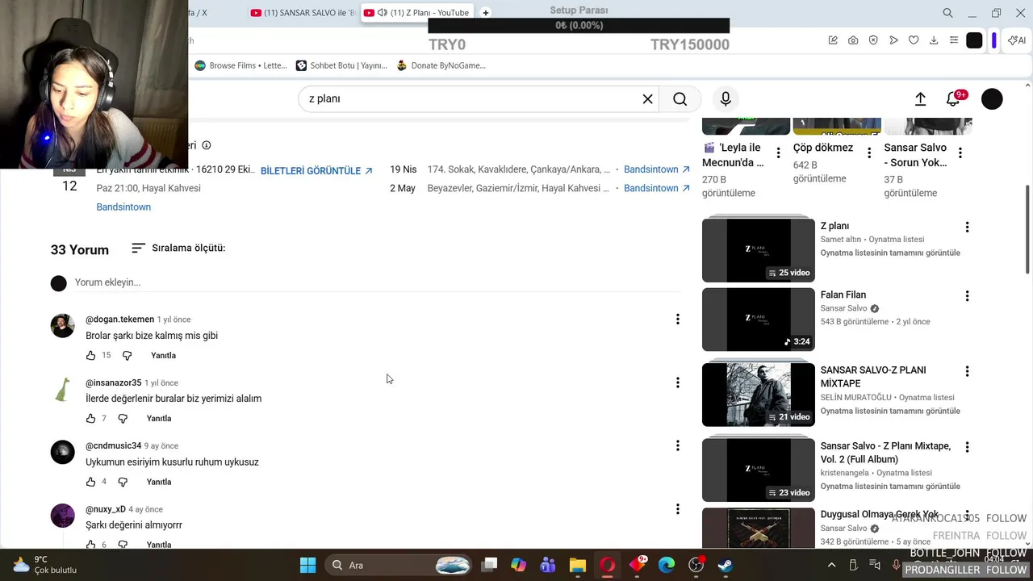The width and height of the screenshot is (1033, 581).
Task: Open the Sıralama ölçütü sort dropdown
Action: click(178, 249)
